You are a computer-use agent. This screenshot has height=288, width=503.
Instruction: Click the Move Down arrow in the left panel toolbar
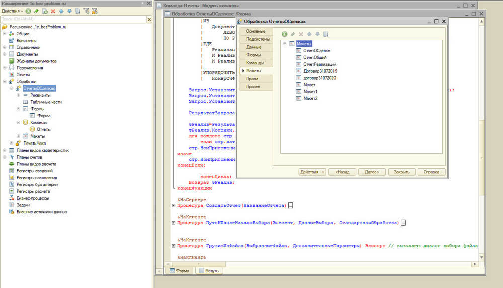[69, 11]
